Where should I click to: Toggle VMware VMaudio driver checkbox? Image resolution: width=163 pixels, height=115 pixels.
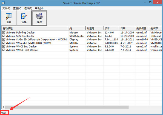(x=4, y=43)
